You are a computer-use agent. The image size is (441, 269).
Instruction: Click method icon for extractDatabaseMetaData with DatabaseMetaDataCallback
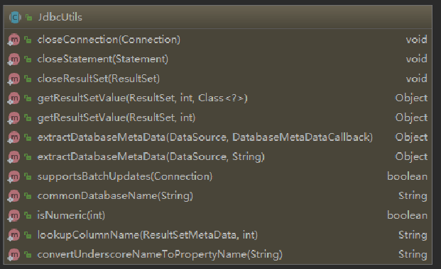tap(13, 137)
